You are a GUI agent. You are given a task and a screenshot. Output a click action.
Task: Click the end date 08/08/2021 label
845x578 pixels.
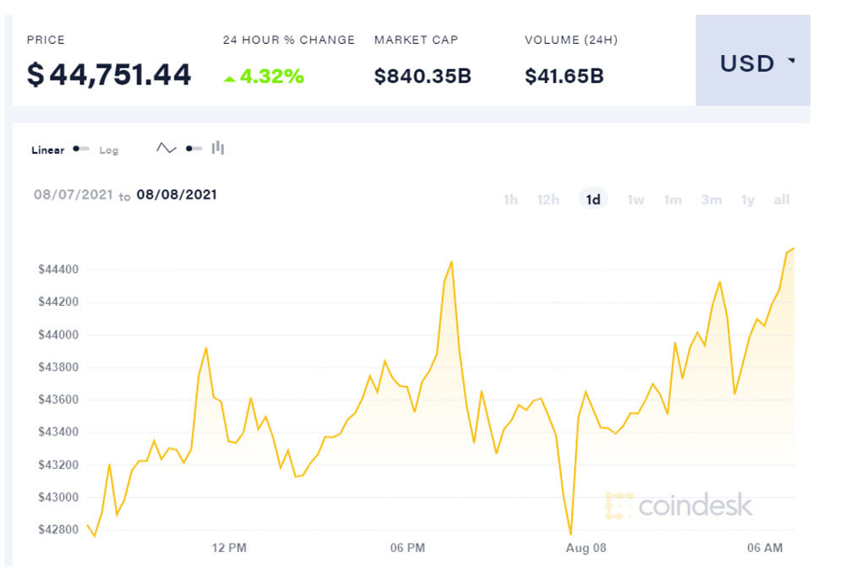(177, 194)
